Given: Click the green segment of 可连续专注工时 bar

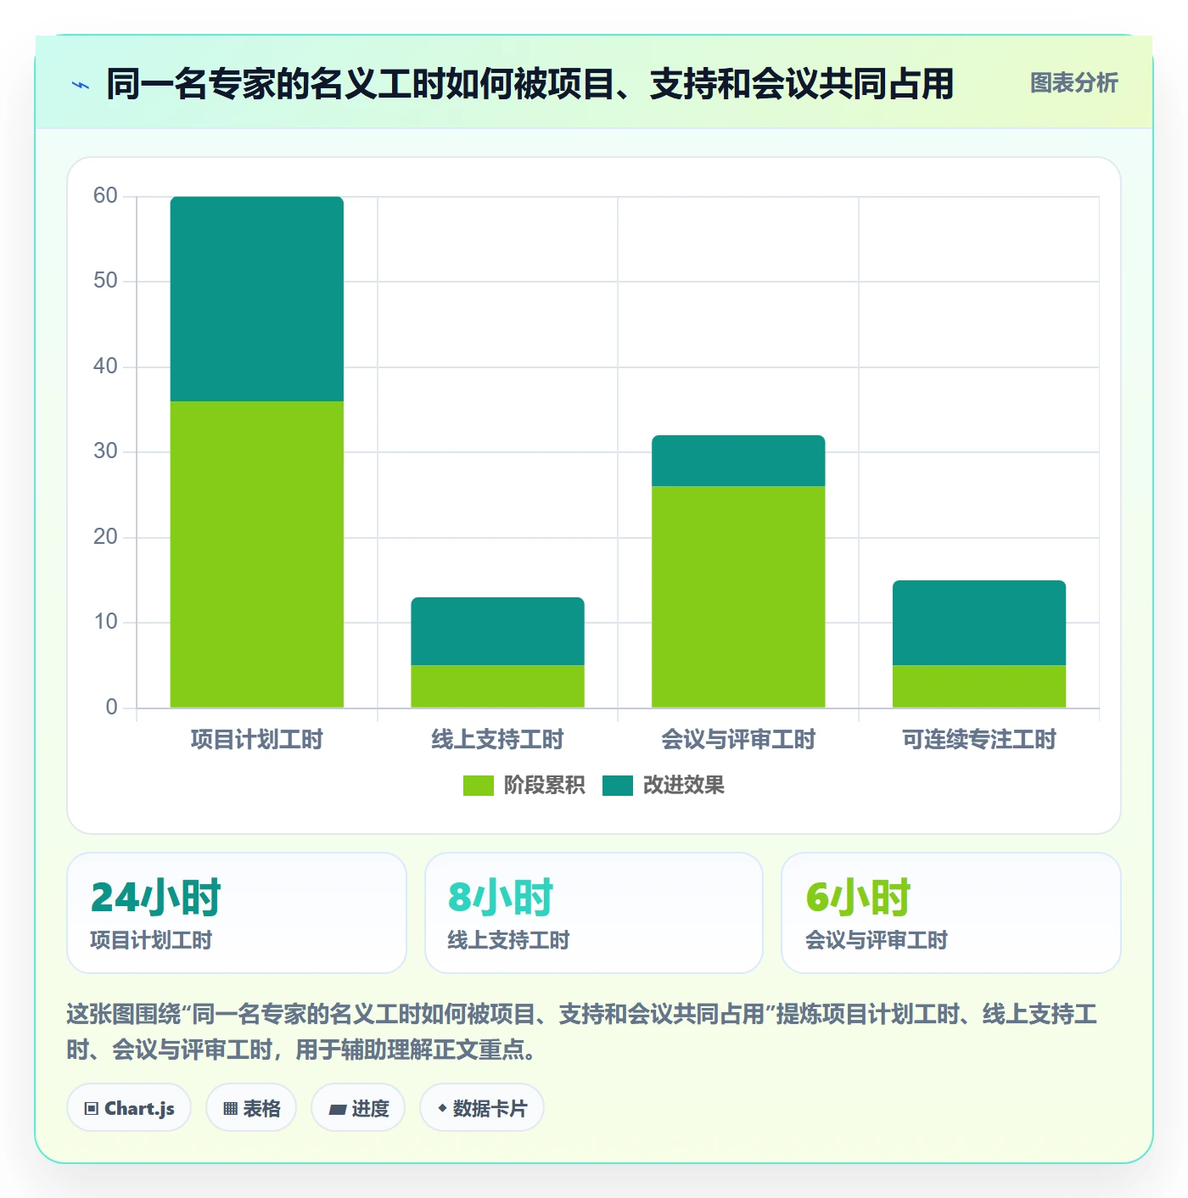Looking at the screenshot, I should click(x=979, y=686).
